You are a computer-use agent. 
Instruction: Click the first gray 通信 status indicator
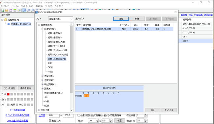[8, 100]
